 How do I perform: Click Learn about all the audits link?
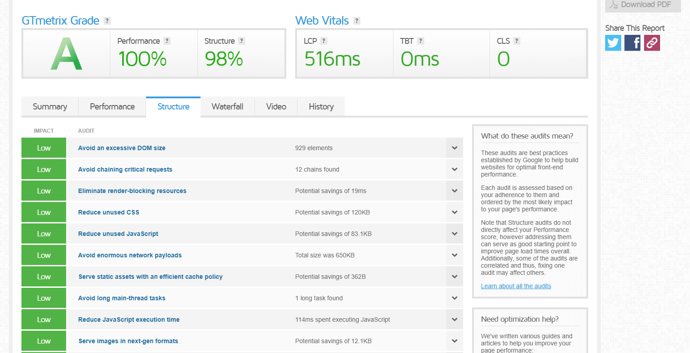(516, 286)
